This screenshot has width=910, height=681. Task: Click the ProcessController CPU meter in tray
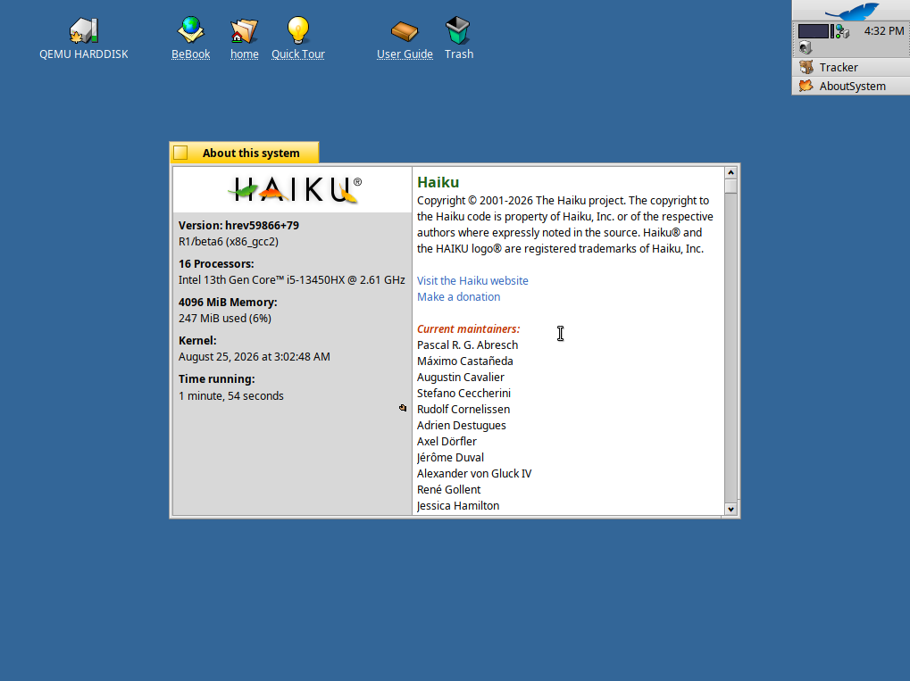click(815, 31)
